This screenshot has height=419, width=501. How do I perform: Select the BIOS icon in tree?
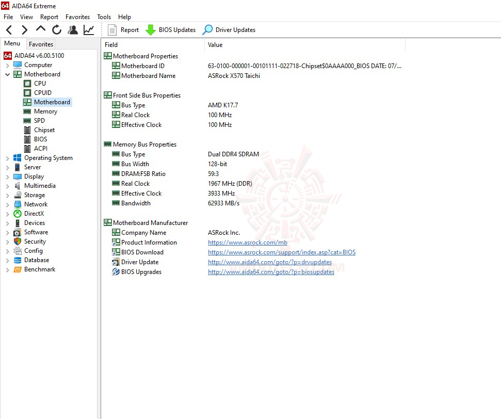click(27, 139)
